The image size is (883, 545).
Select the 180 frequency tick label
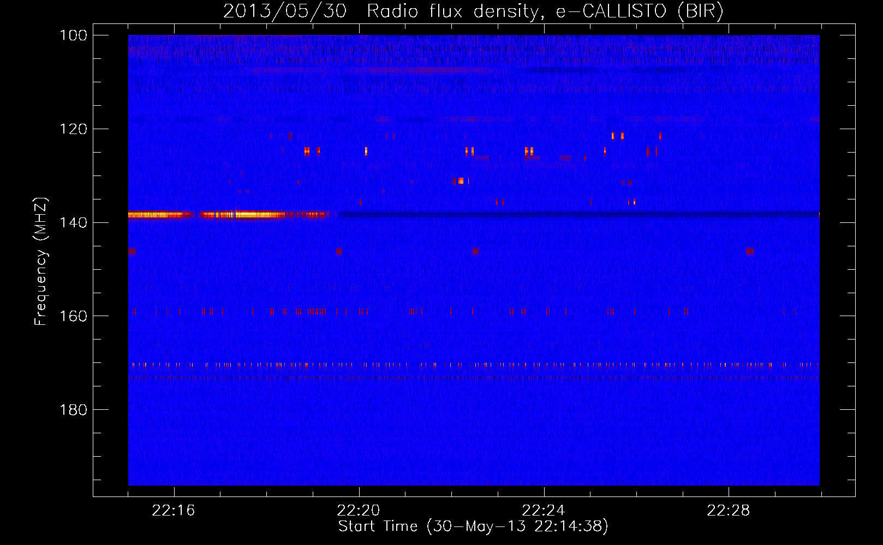click(74, 410)
